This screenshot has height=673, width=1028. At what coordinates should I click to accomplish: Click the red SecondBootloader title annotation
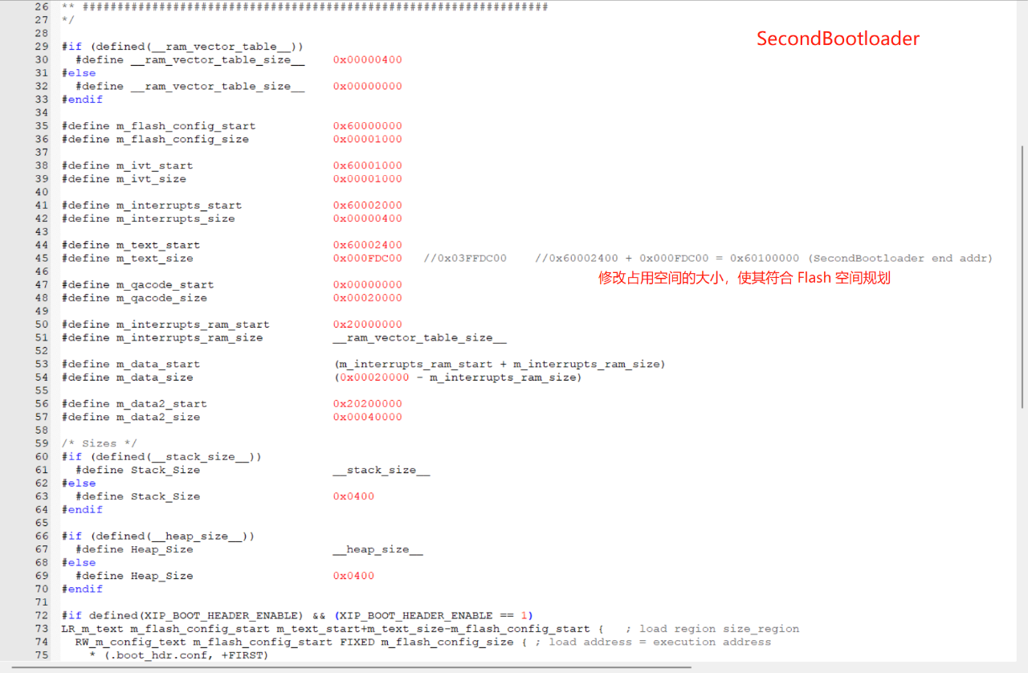pos(838,39)
